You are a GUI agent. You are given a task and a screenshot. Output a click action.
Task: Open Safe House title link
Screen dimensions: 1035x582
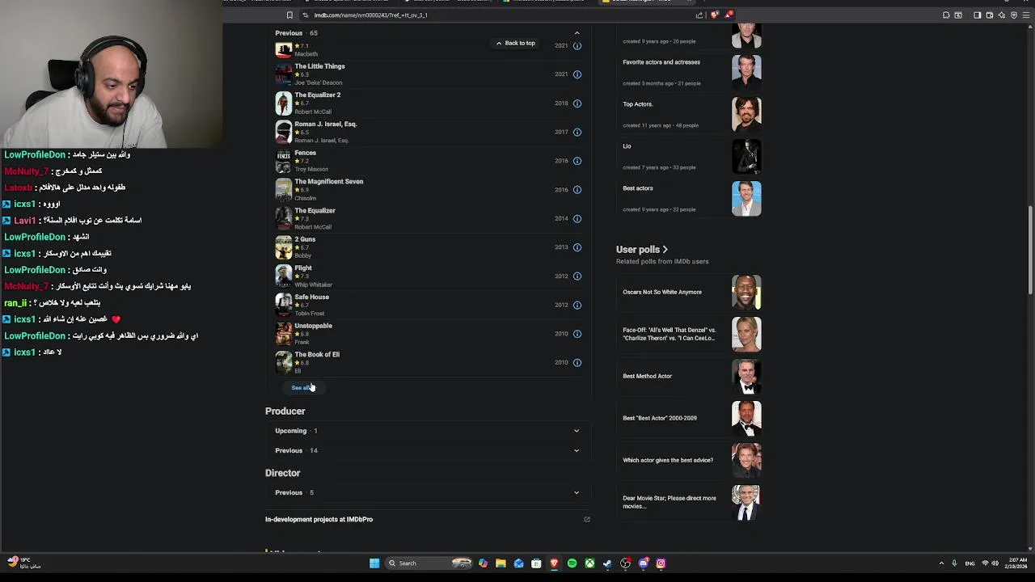[311, 297]
